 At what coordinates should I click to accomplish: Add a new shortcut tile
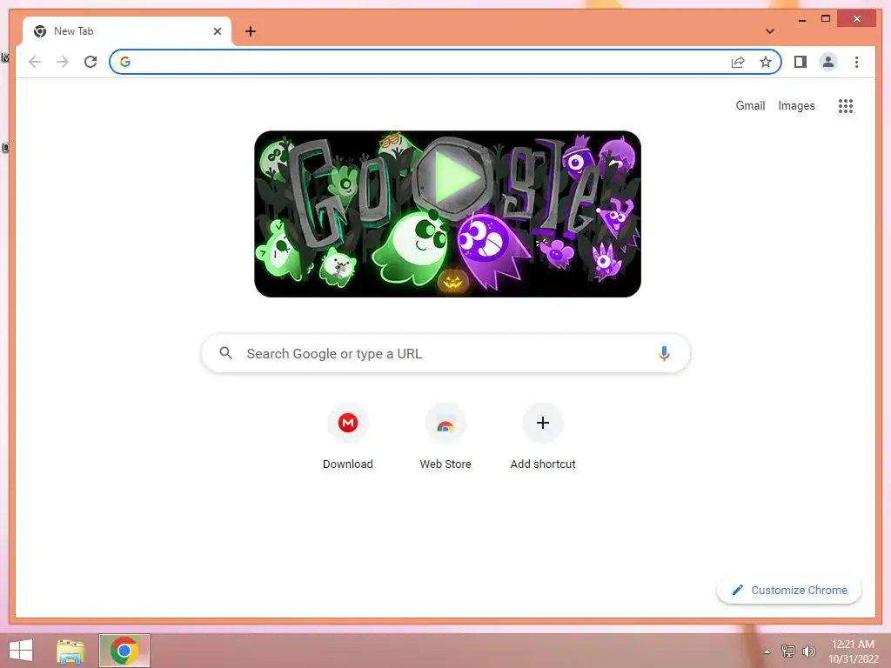point(543,437)
